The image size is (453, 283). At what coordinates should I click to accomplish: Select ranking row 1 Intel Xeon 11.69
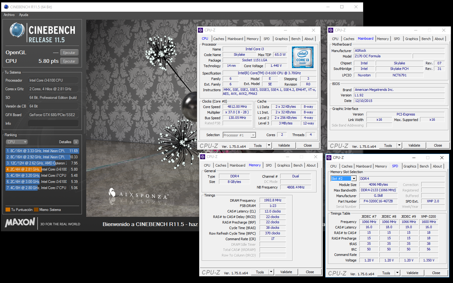coord(42,151)
